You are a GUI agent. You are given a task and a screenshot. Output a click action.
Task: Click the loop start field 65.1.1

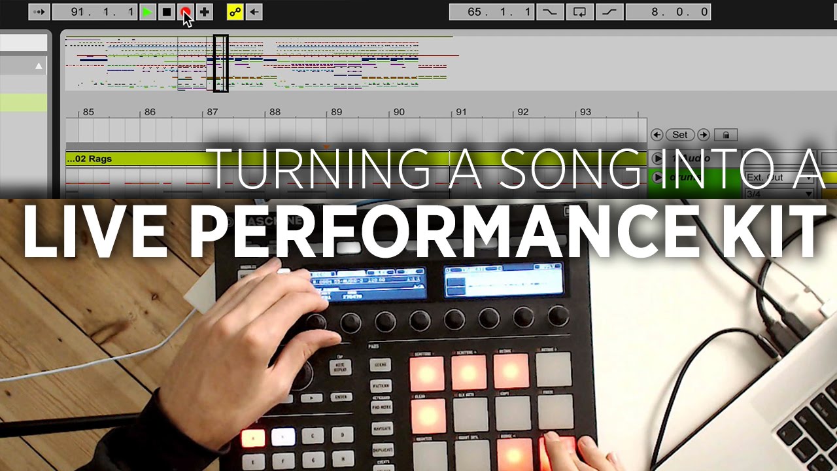[x=491, y=12]
